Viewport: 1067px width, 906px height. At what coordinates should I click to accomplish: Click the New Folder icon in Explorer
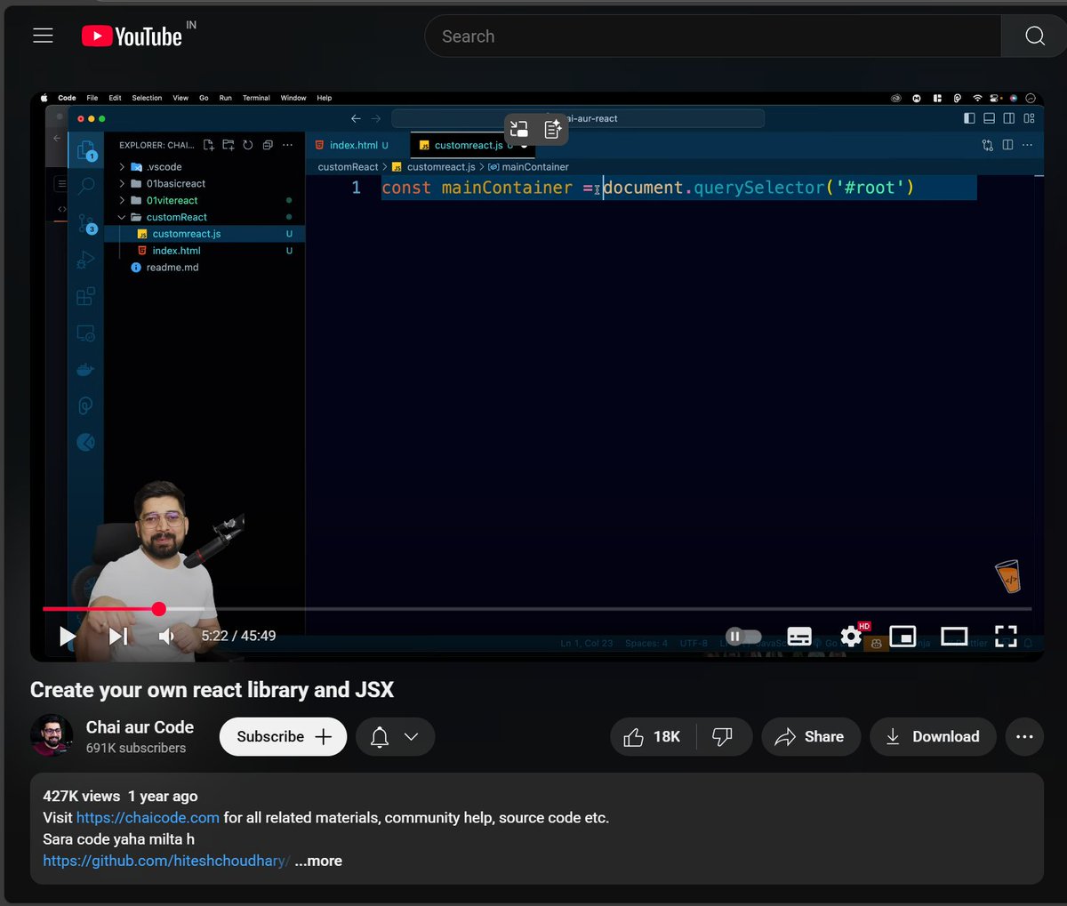point(229,145)
